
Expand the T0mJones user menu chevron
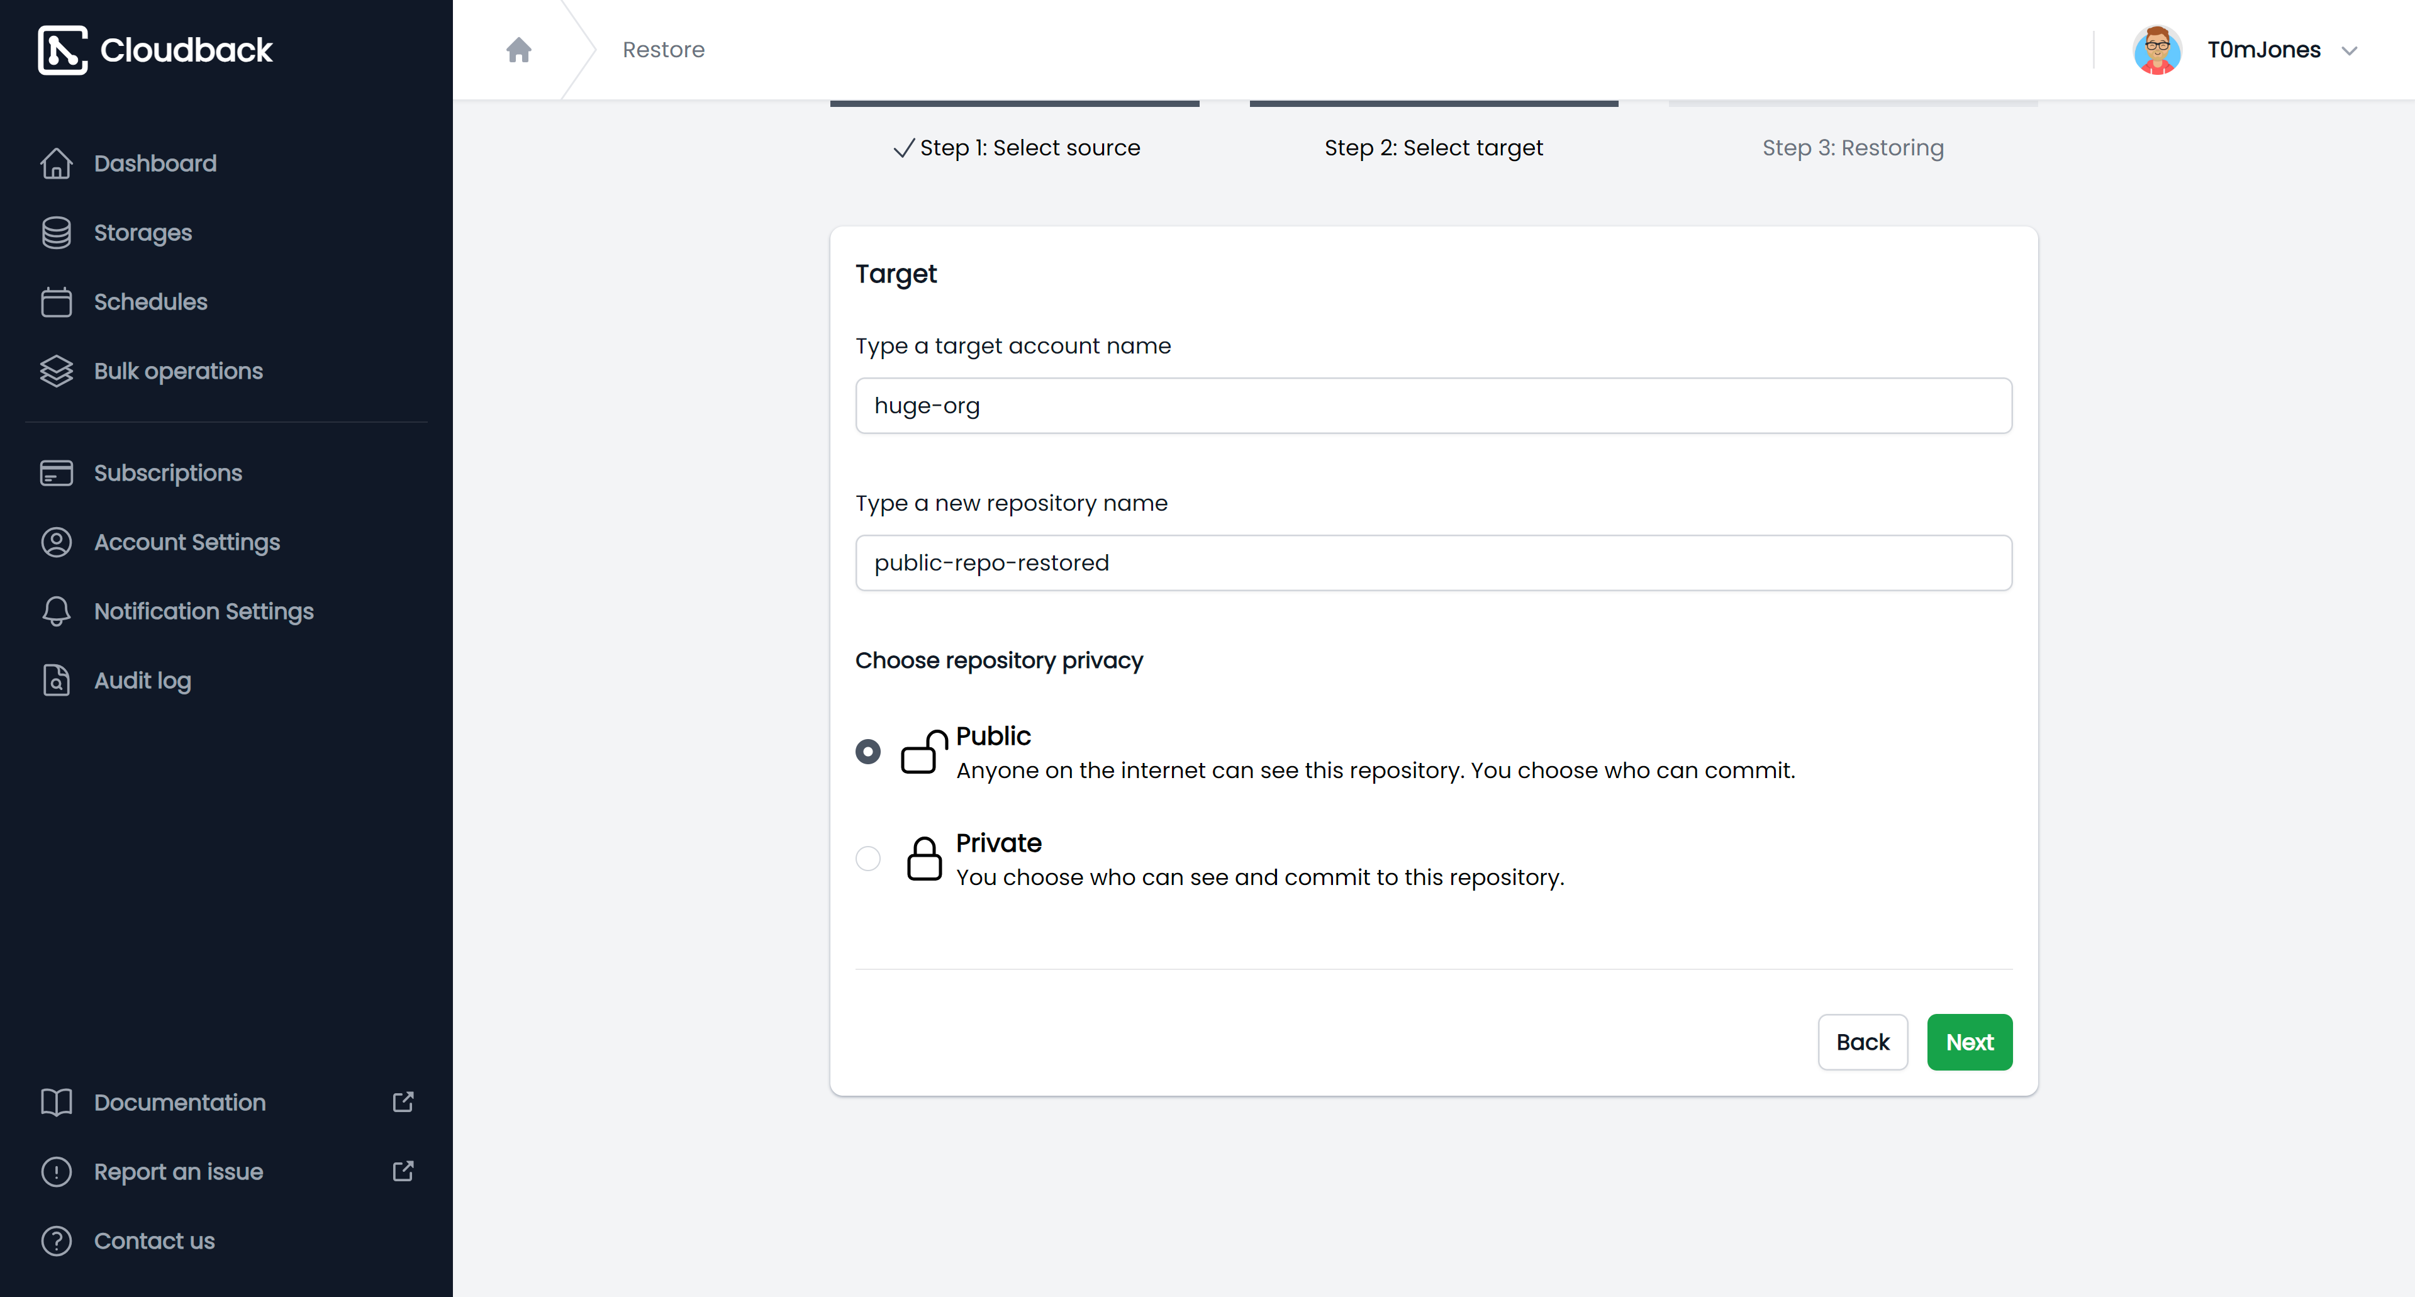[2350, 50]
